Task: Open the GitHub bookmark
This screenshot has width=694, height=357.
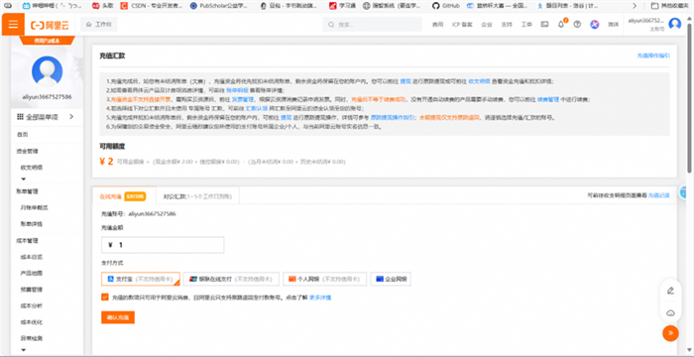Action: (x=445, y=6)
